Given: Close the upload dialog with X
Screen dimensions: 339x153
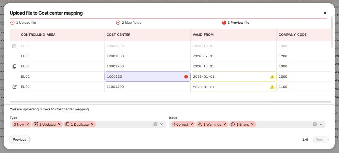Looking at the screenshot, I should [325, 13].
